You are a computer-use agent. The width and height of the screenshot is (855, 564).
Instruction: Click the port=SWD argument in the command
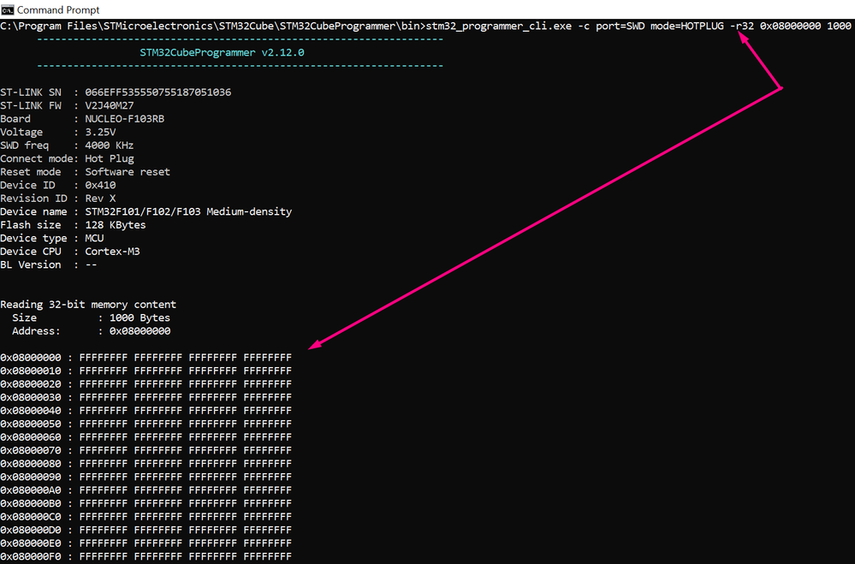620,26
